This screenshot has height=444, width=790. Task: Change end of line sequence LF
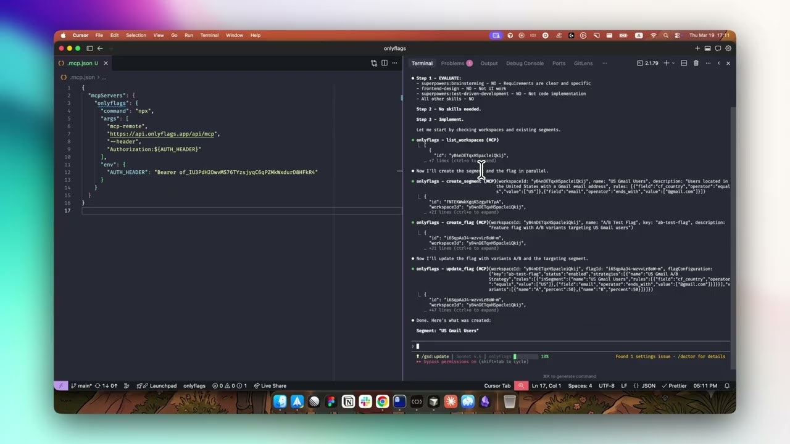[x=624, y=385]
